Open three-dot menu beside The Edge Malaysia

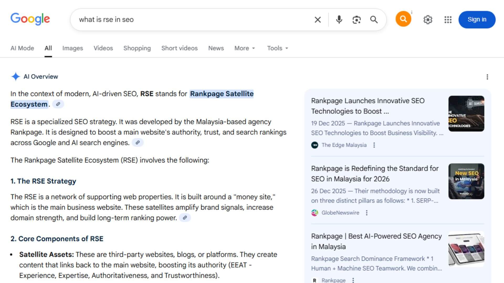[374, 145]
